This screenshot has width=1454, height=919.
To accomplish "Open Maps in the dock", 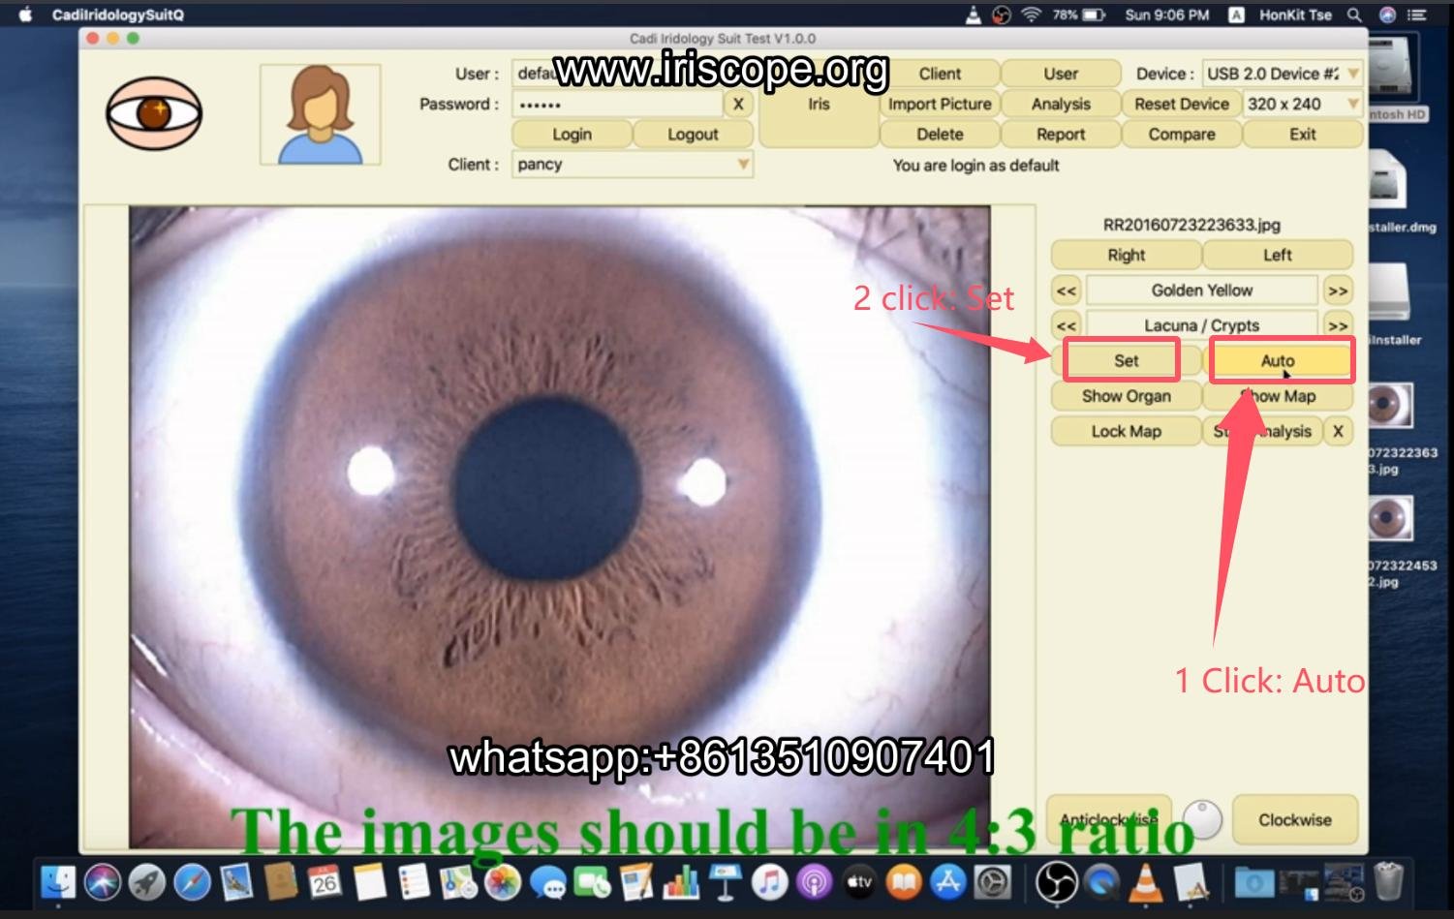I will point(458,882).
